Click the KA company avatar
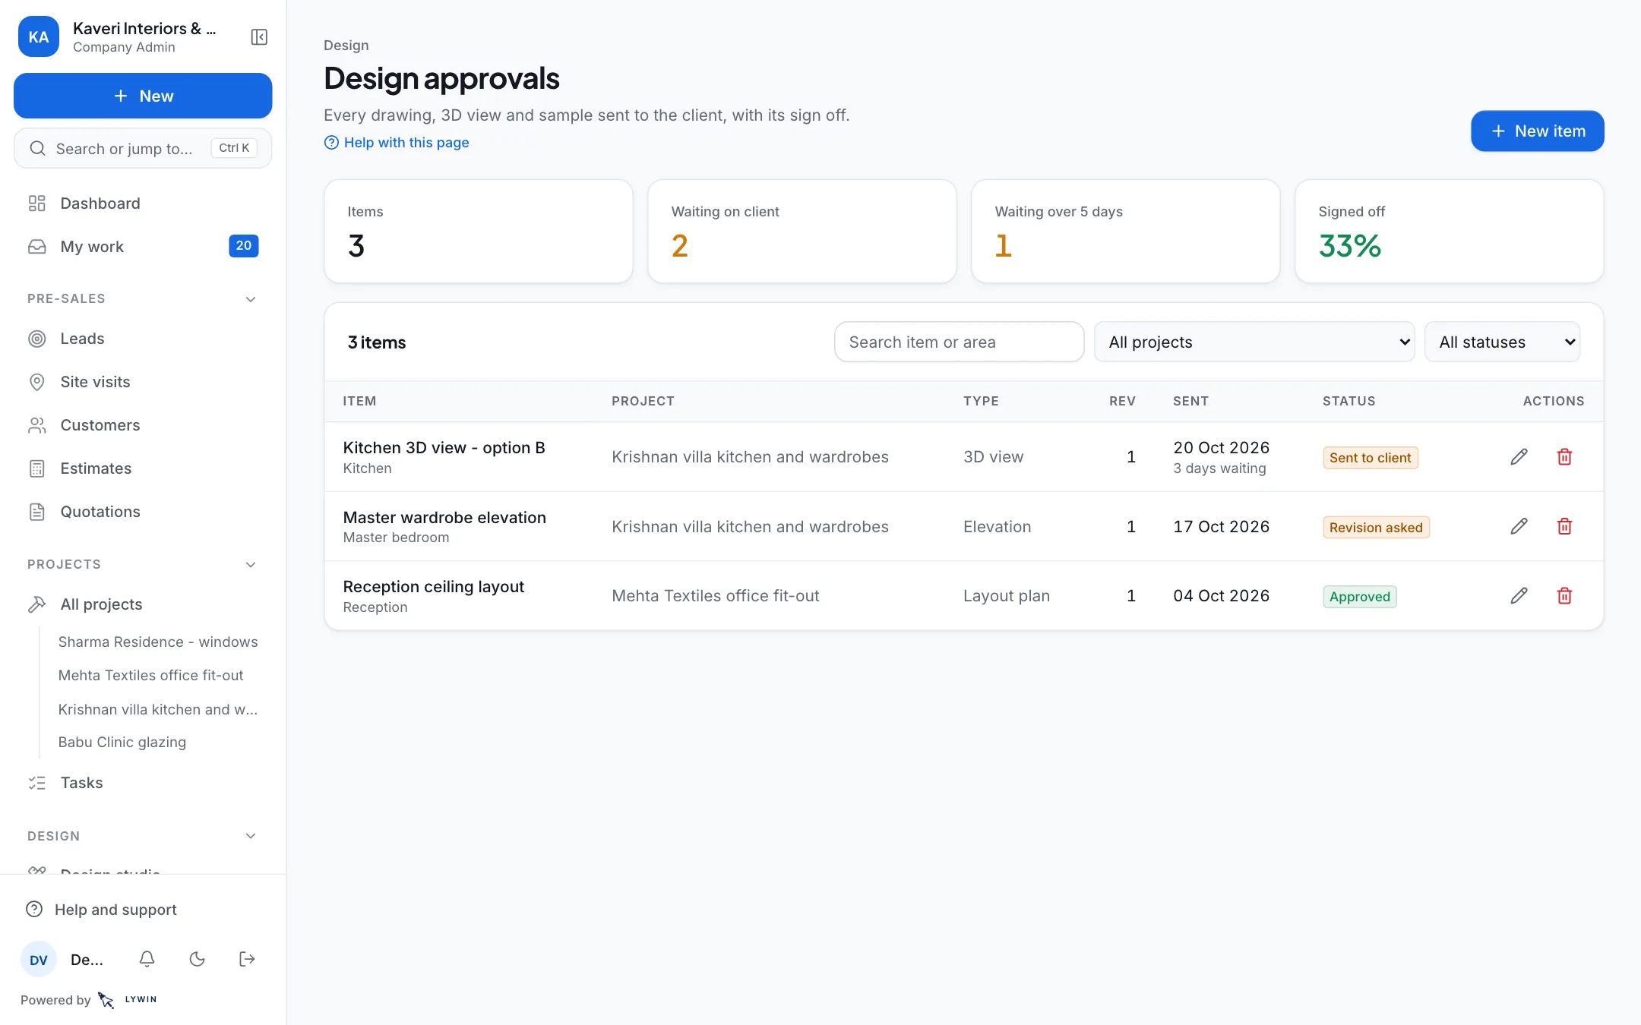This screenshot has width=1641, height=1025. 39,36
